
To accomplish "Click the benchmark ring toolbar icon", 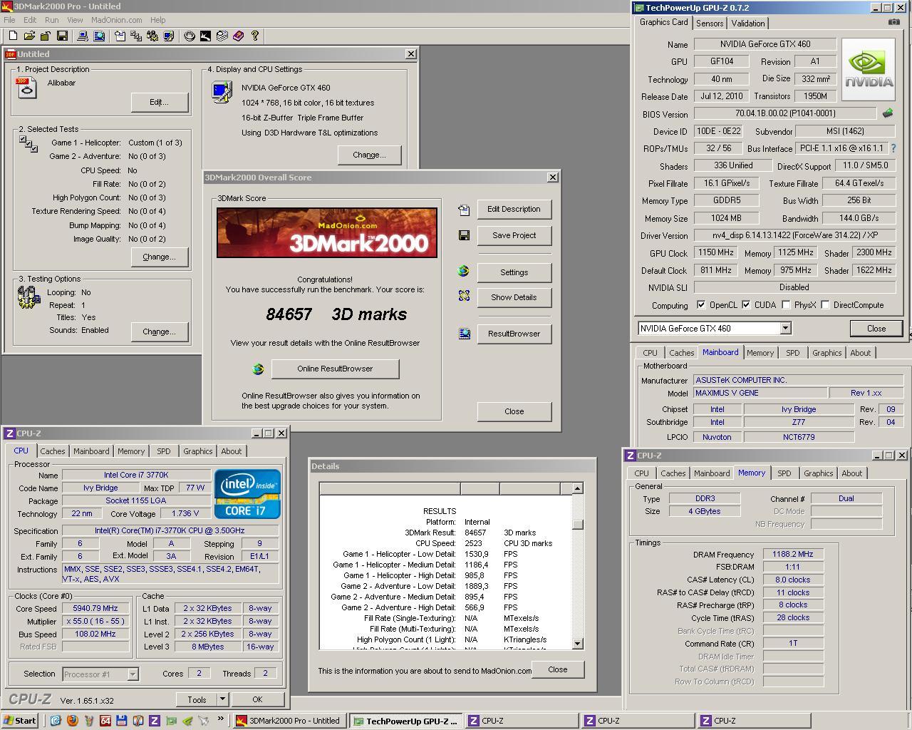I will tap(190, 36).
